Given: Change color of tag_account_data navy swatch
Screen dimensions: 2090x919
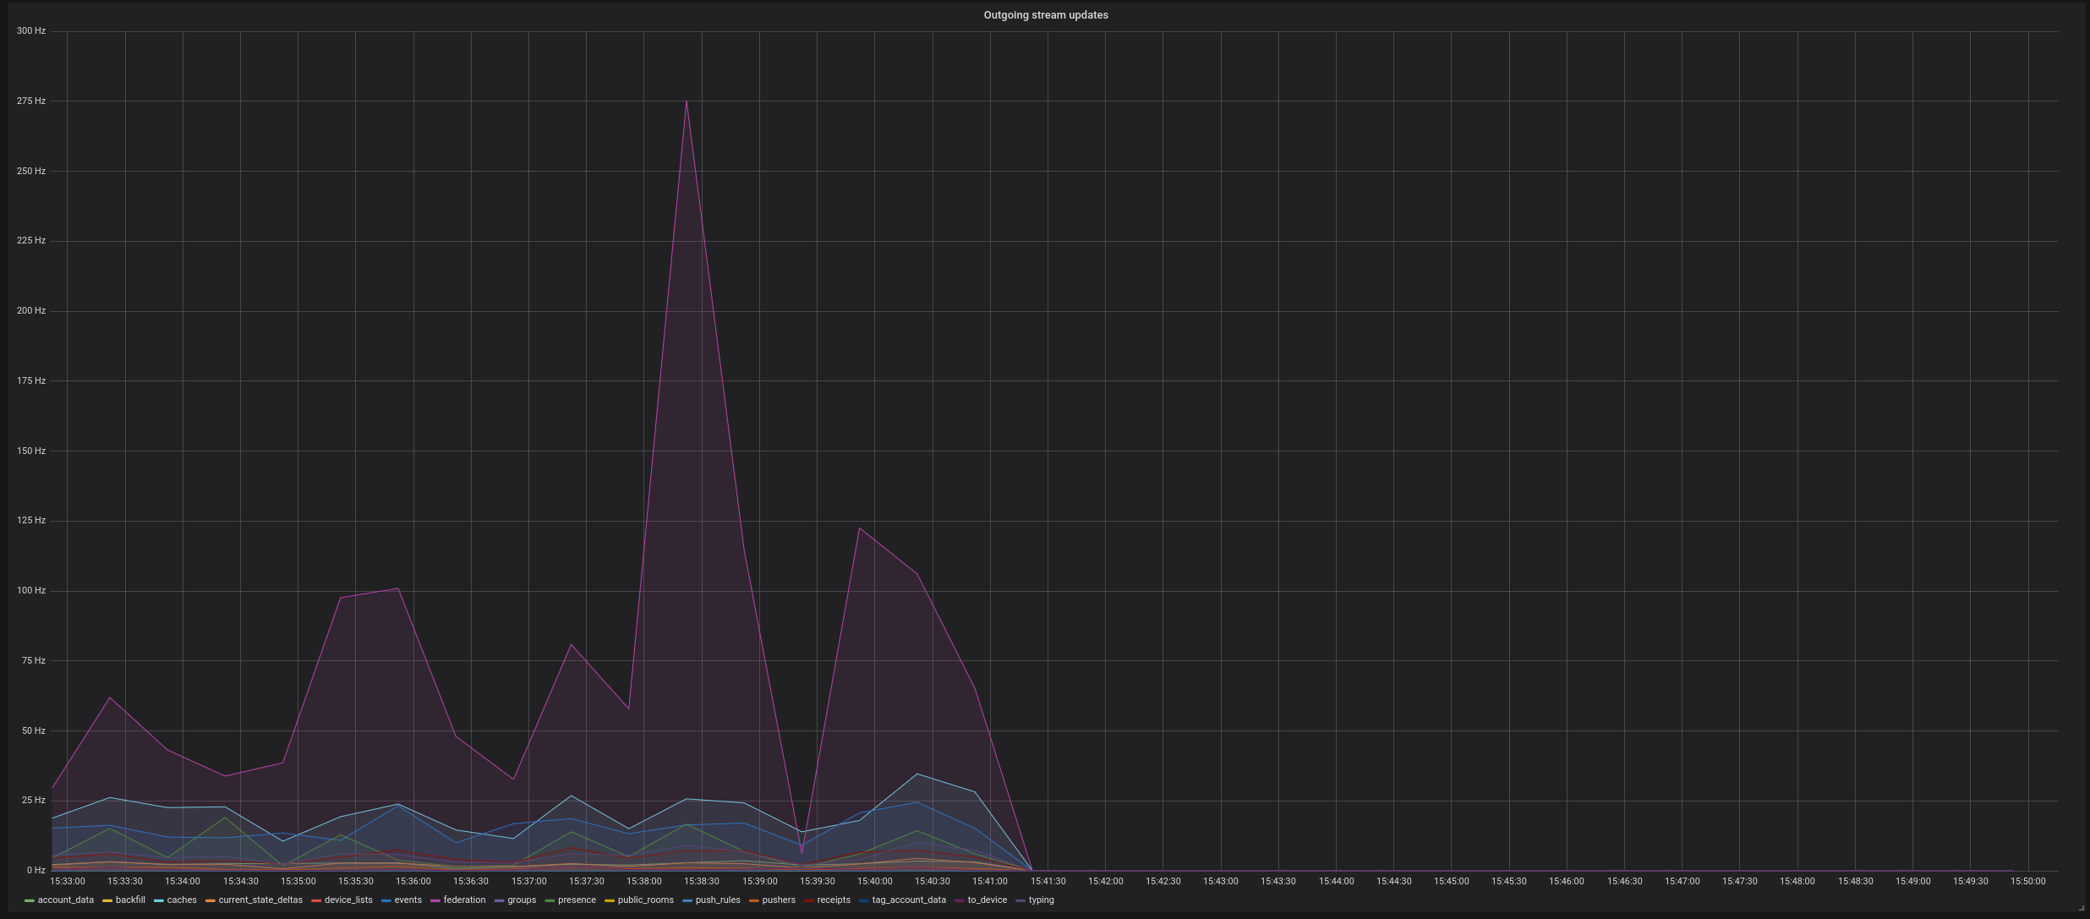Looking at the screenshot, I should click(864, 900).
